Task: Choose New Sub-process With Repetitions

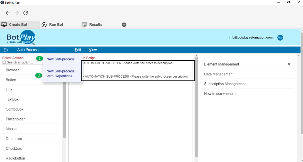Action: [x=60, y=73]
